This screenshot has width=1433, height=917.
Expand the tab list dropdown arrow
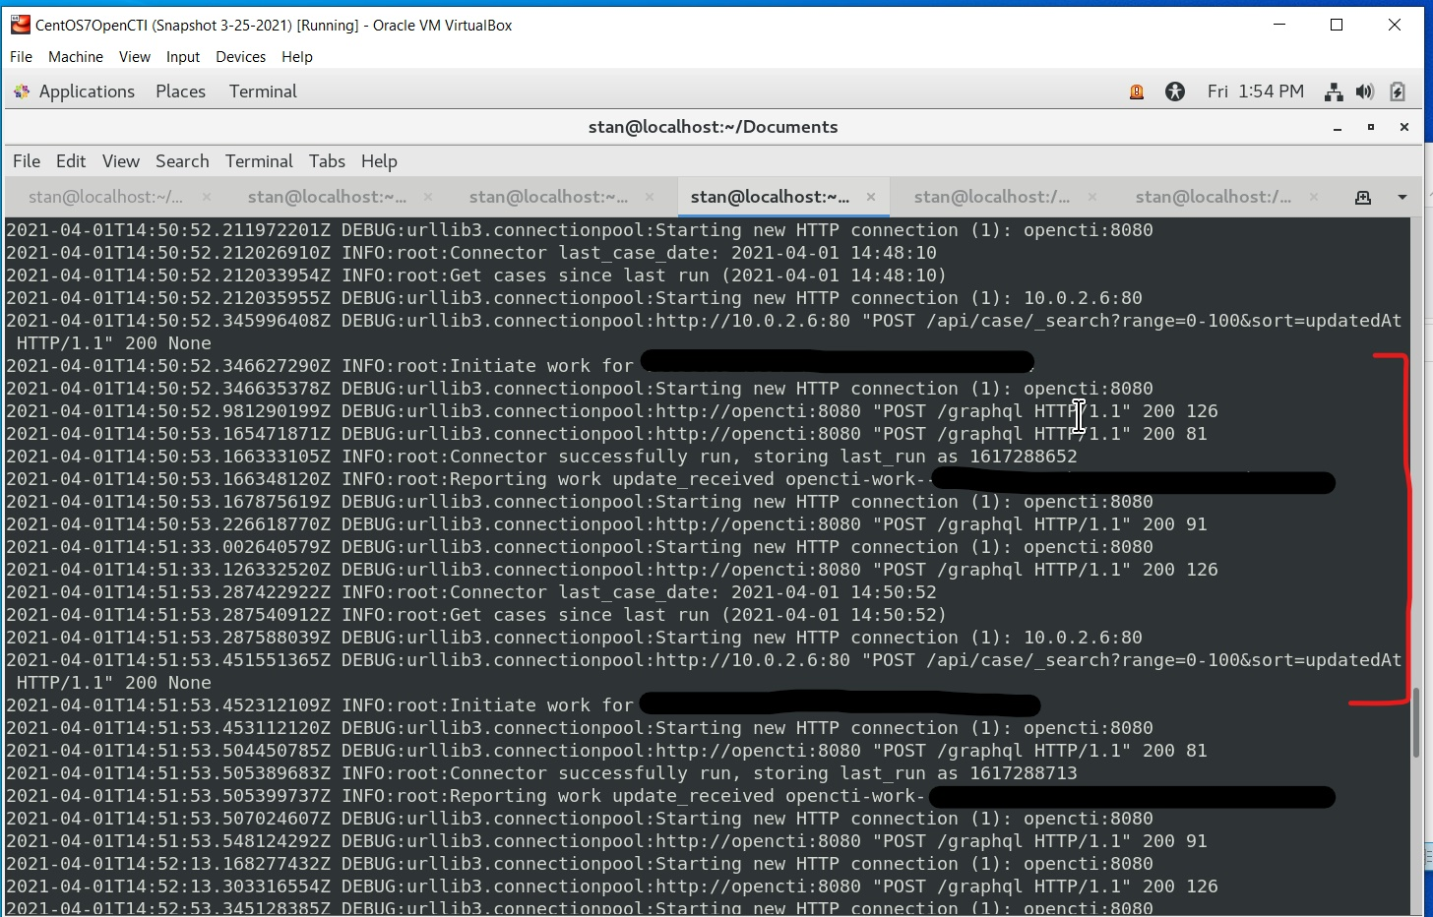tap(1402, 198)
